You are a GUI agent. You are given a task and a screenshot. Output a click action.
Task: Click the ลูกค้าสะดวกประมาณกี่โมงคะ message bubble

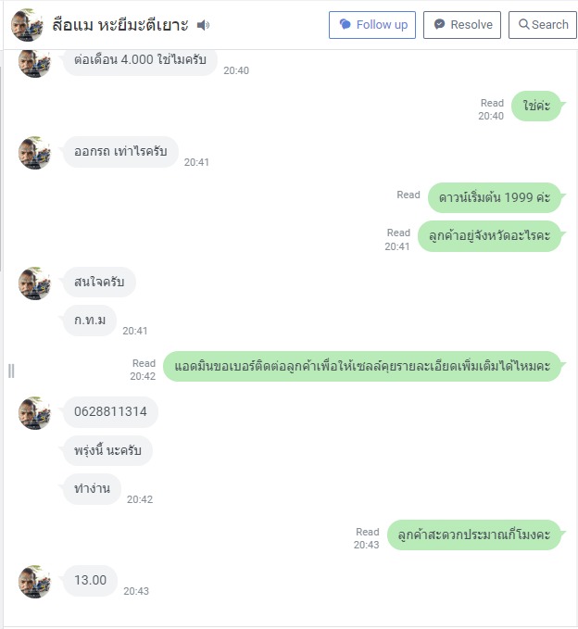pos(473,535)
